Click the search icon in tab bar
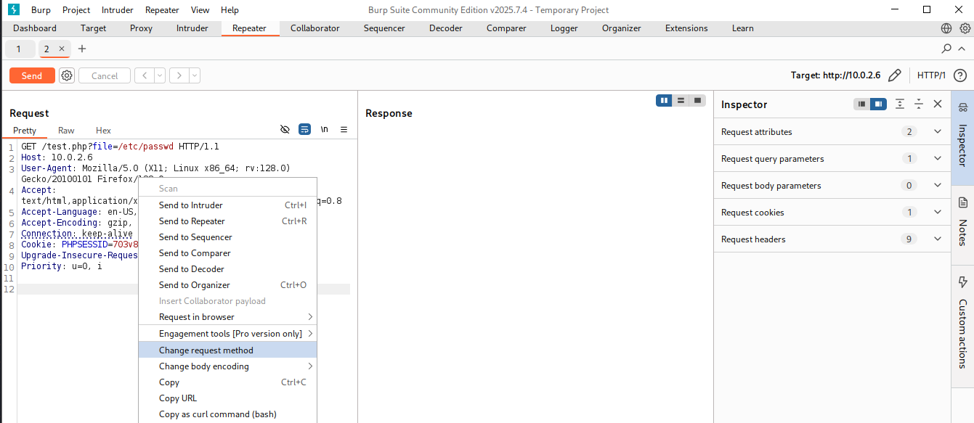974x423 pixels. pos(946,49)
